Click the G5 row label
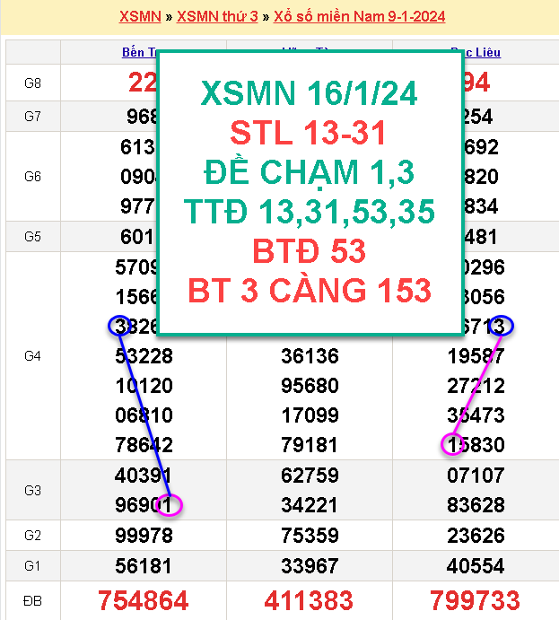Image resolution: width=559 pixels, height=620 pixels. pyautogui.click(x=32, y=237)
